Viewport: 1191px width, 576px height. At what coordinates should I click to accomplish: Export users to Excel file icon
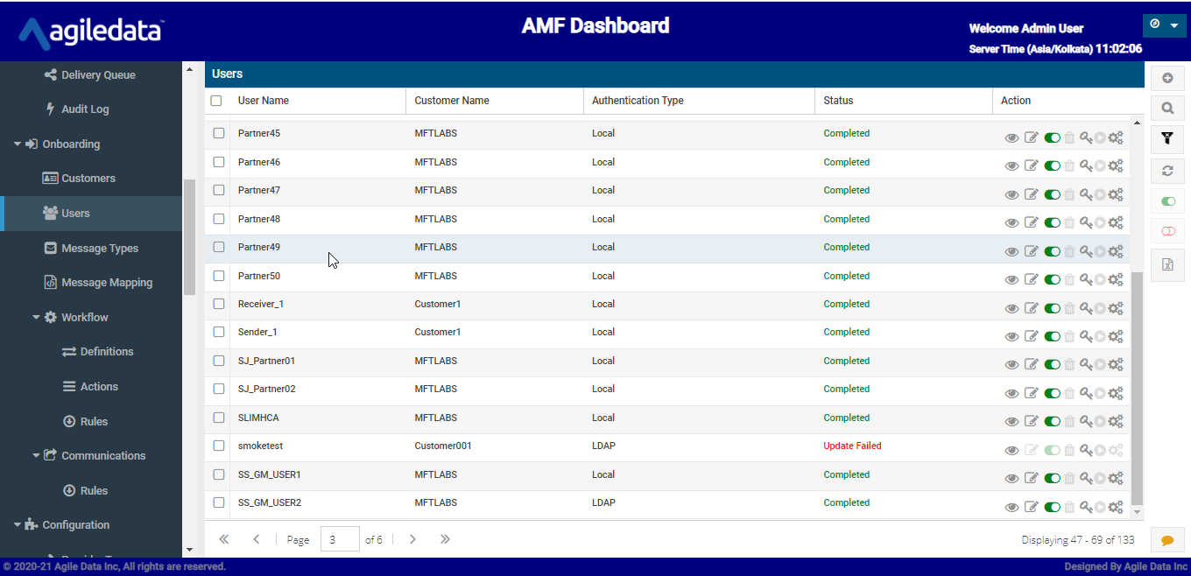click(x=1166, y=264)
